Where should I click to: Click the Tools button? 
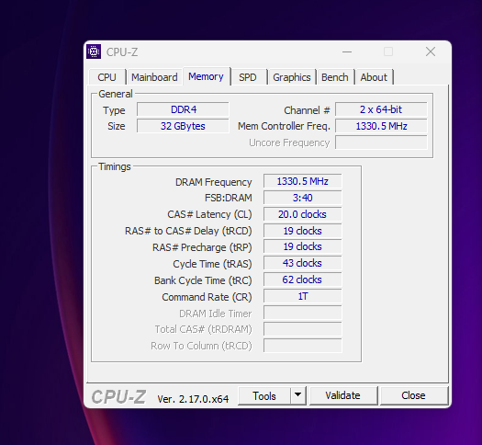(264, 395)
